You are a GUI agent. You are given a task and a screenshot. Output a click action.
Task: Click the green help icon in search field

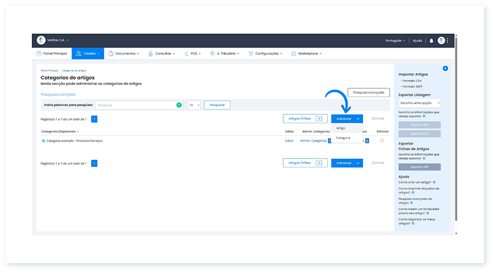click(x=179, y=105)
